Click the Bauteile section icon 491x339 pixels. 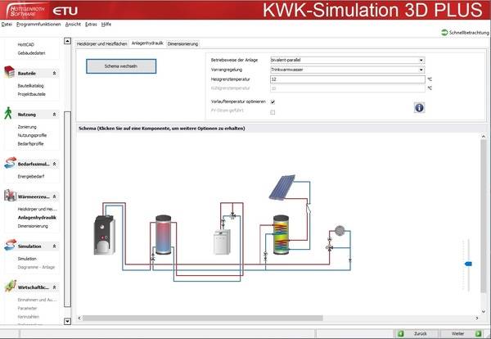pos(9,72)
